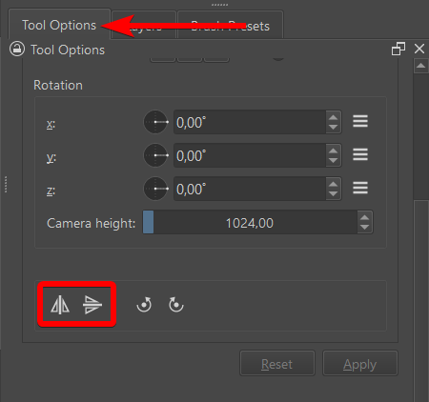Flip selection horizontally with mirror icon
Image resolution: width=429 pixels, height=402 pixels.
click(x=60, y=305)
